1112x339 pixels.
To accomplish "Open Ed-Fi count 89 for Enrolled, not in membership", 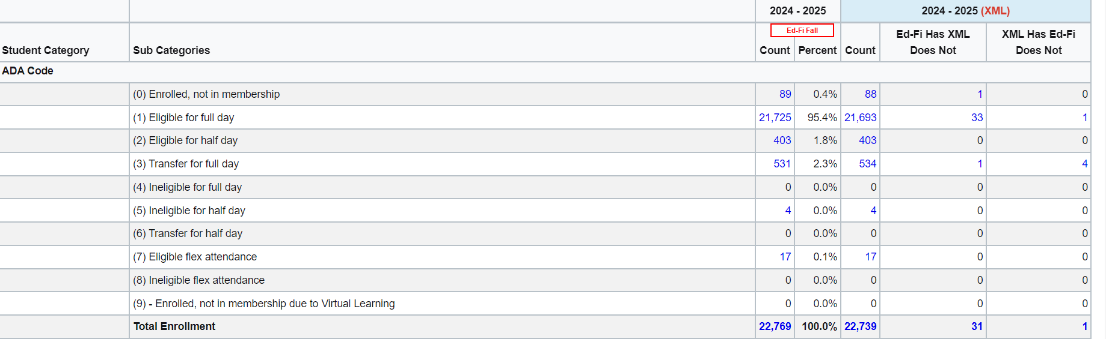I will 785,94.
